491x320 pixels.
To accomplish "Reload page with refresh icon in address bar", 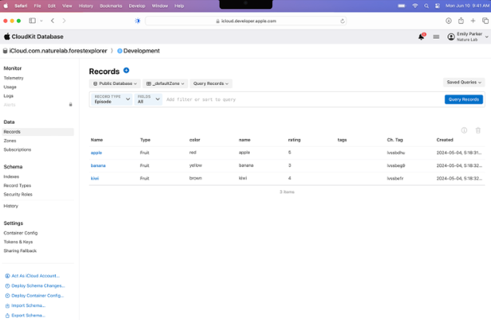I will 342,21.
